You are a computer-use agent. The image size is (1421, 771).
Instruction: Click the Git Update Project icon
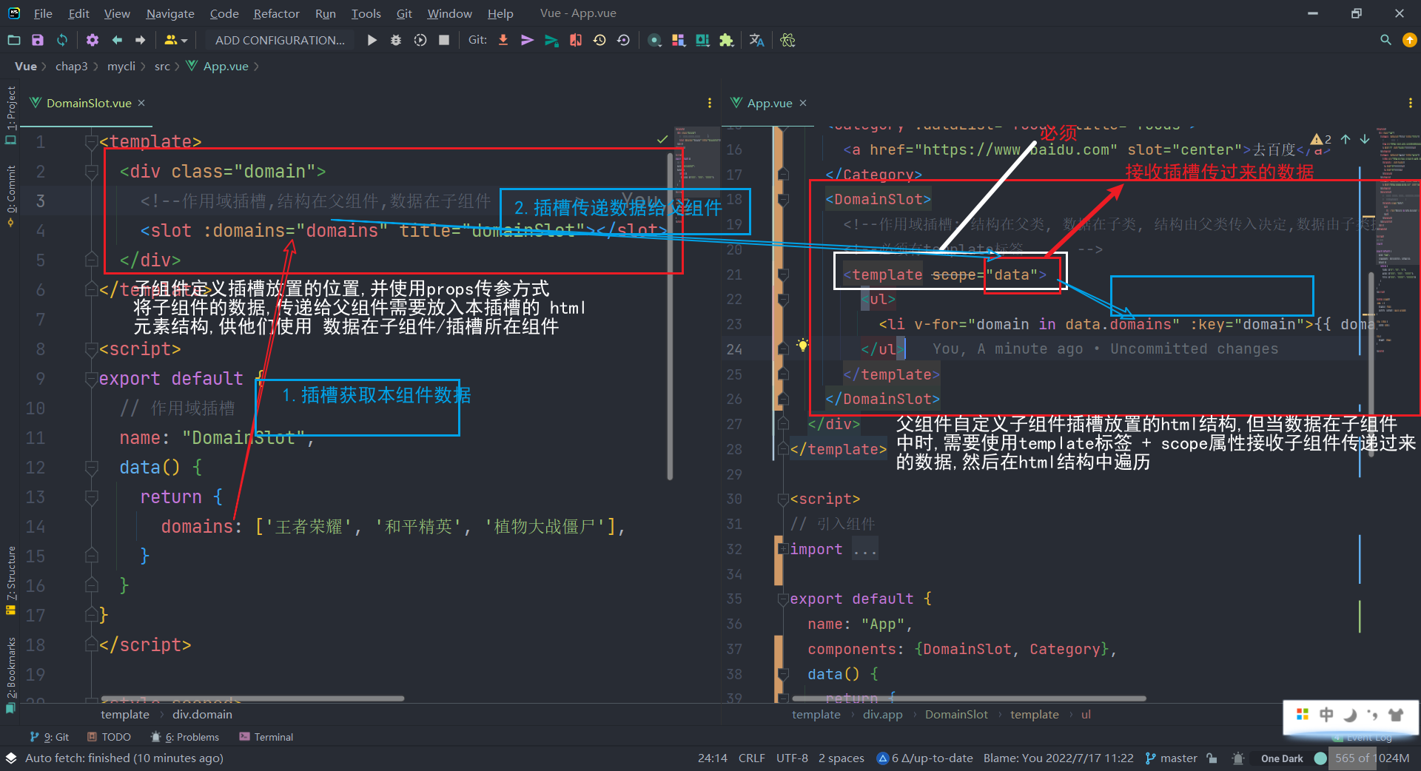point(503,40)
